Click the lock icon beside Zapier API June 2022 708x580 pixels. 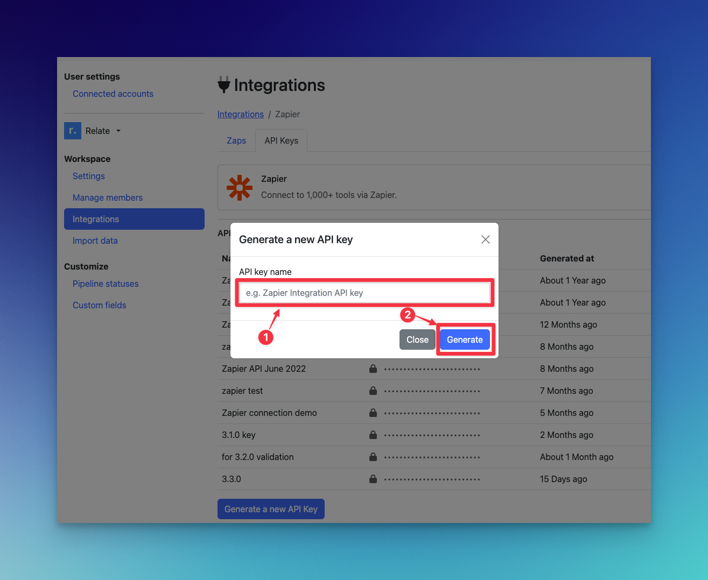[x=373, y=369]
